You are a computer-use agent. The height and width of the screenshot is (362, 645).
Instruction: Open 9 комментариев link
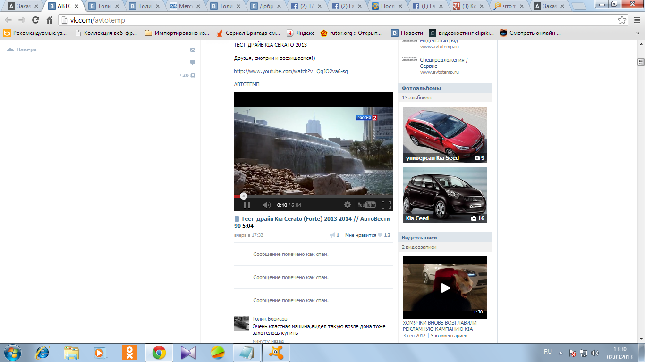449,336
